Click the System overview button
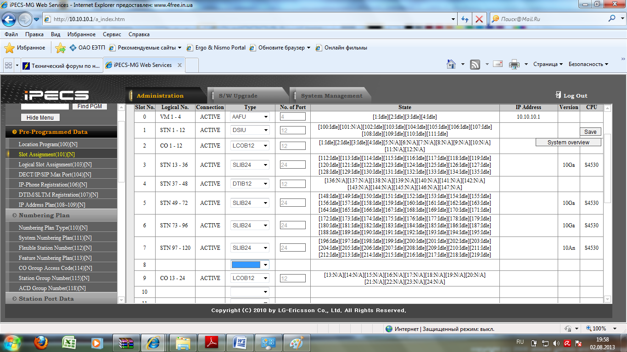 (x=568, y=143)
